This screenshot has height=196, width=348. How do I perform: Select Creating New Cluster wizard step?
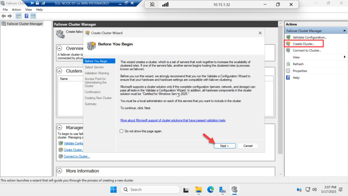pos(98,98)
